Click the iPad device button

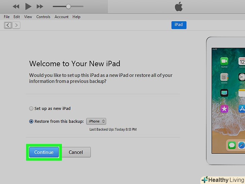click(x=179, y=25)
